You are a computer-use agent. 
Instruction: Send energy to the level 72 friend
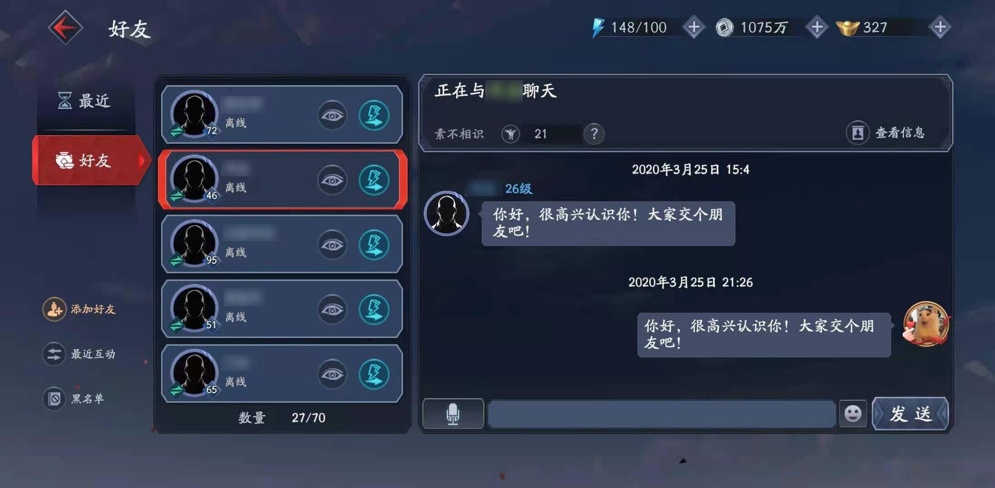tap(374, 115)
